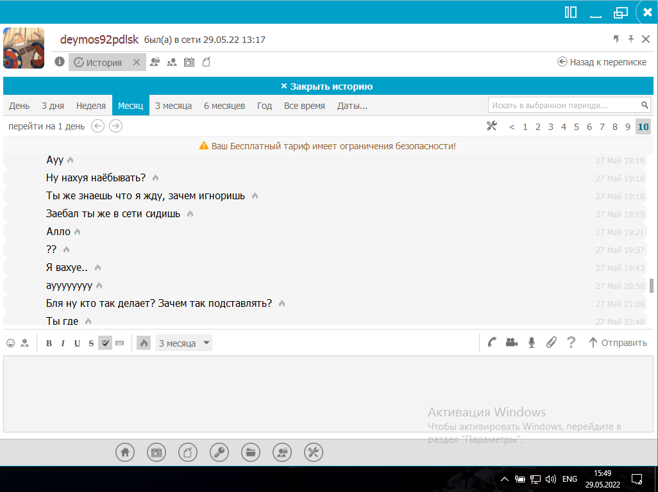Open the contacts group icon

coord(172,62)
